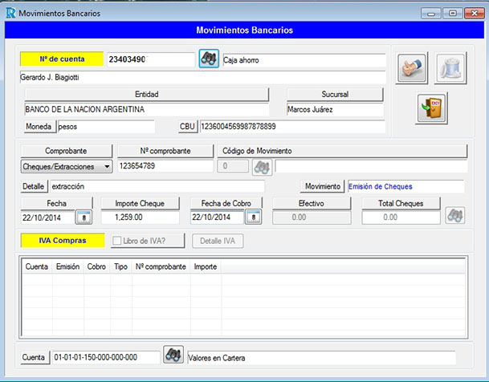This screenshot has width=489, height=382.
Task: Click the trash bin delete icon
Action: click(450, 68)
